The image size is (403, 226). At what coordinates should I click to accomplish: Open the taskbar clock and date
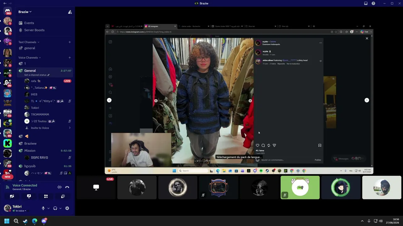click(x=392, y=221)
